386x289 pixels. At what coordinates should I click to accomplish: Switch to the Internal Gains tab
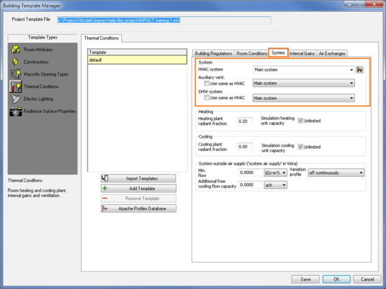pyautogui.click(x=302, y=54)
